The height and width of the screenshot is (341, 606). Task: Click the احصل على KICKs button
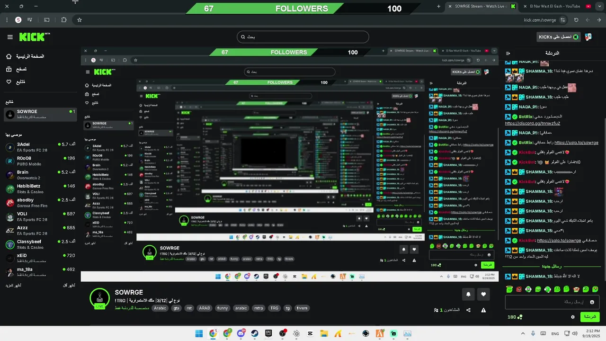click(x=559, y=37)
